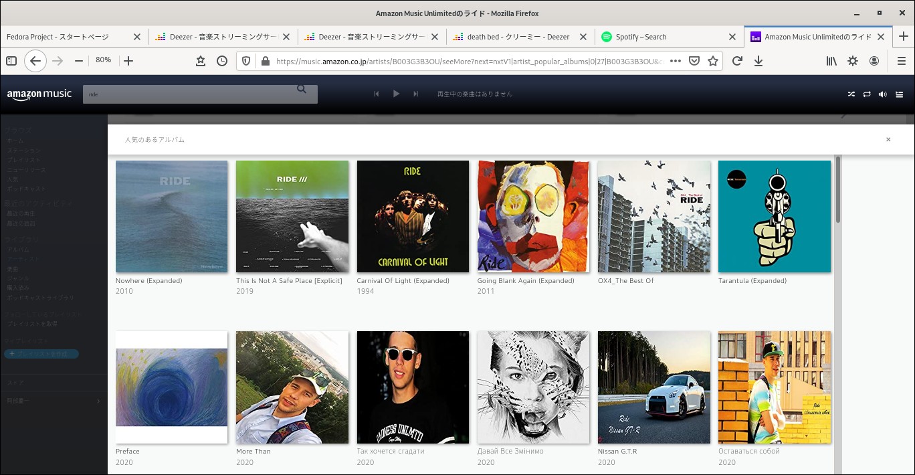Open page actions three-dot menu

[676, 61]
